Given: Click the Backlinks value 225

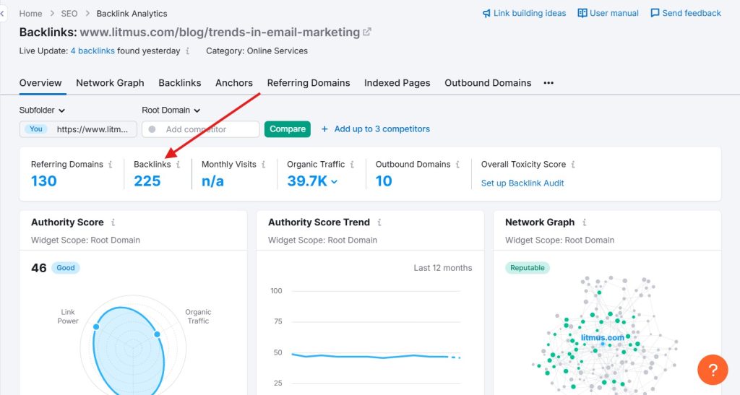Looking at the screenshot, I should pyautogui.click(x=147, y=181).
